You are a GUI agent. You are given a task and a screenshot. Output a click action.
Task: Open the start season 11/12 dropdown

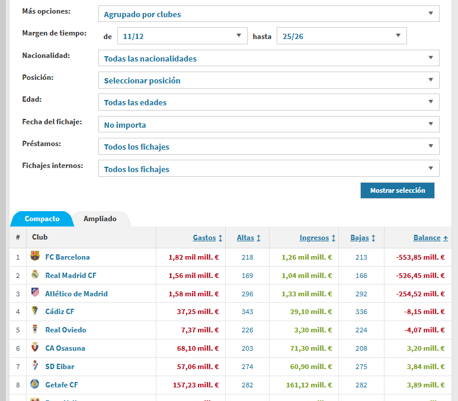[x=182, y=36]
